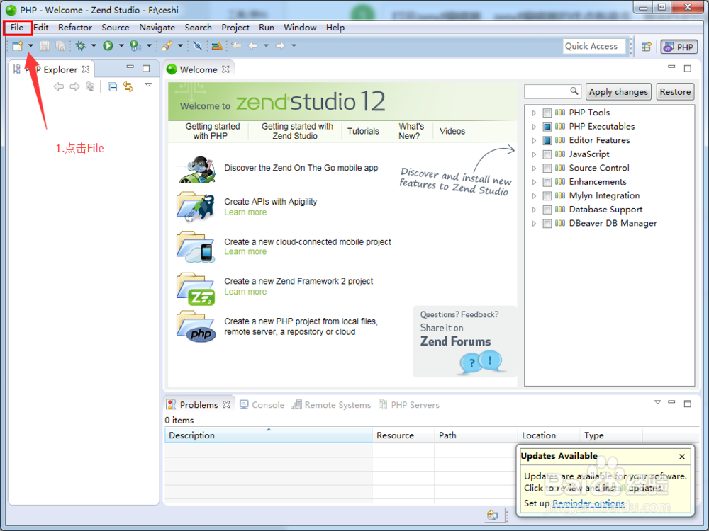Click the Quick Access input field
The width and height of the screenshot is (709, 531).
(594, 46)
